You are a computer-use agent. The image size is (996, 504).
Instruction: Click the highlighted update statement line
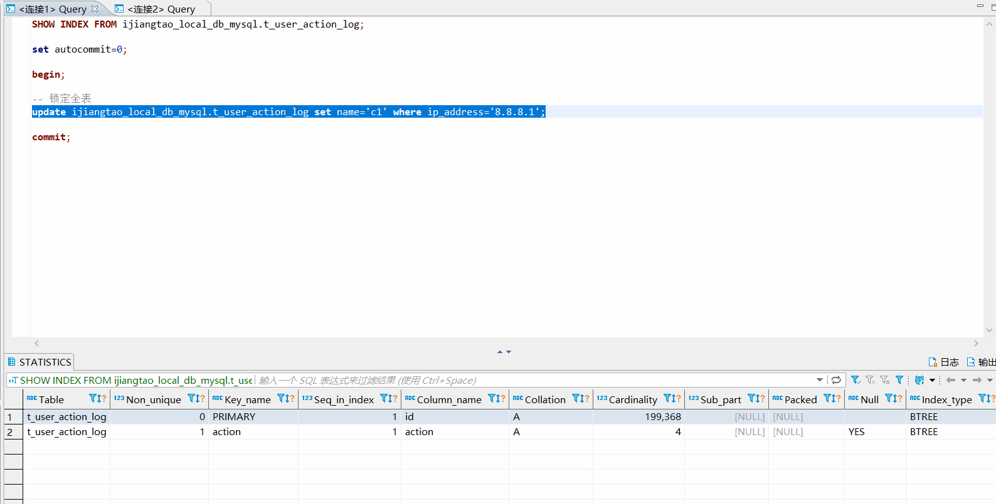[x=289, y=112]
